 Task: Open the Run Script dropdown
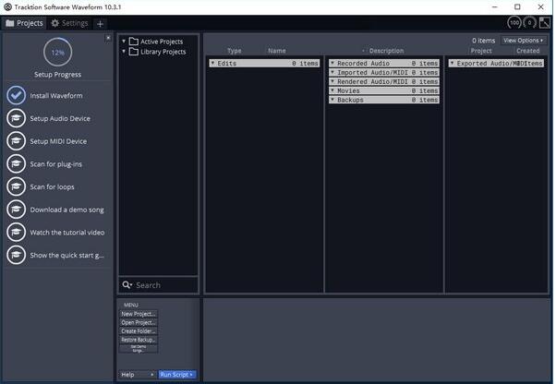[177, 375]
